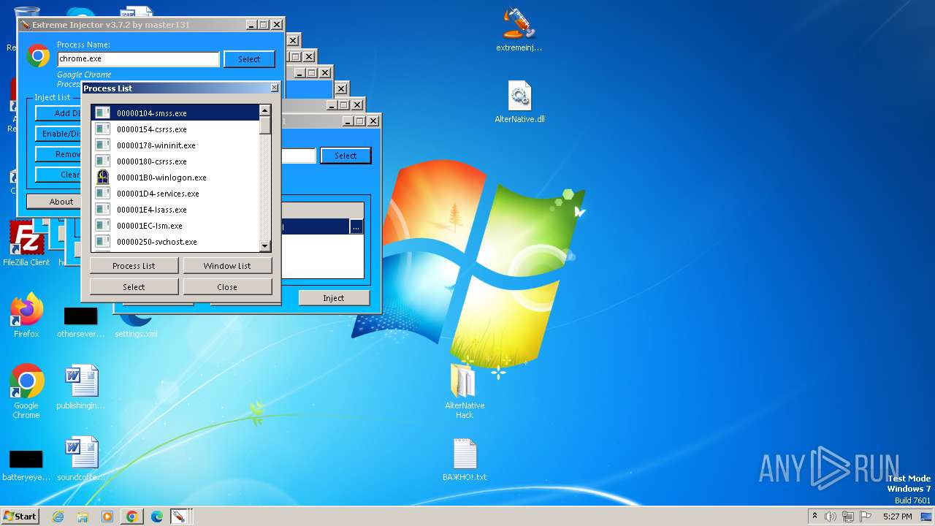Click the Inject button
The image size is (935, 526).
pyautogui.click(x=334, y=298)
